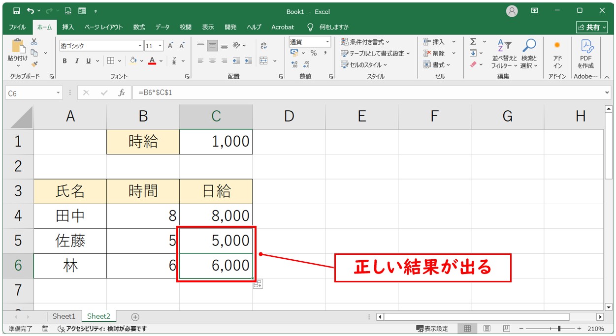
Task: Open the 何をしますか search box
Action: [x=328, y=27]
